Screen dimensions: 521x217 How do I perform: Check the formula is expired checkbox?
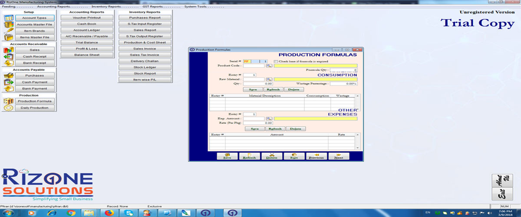[276, 62]
